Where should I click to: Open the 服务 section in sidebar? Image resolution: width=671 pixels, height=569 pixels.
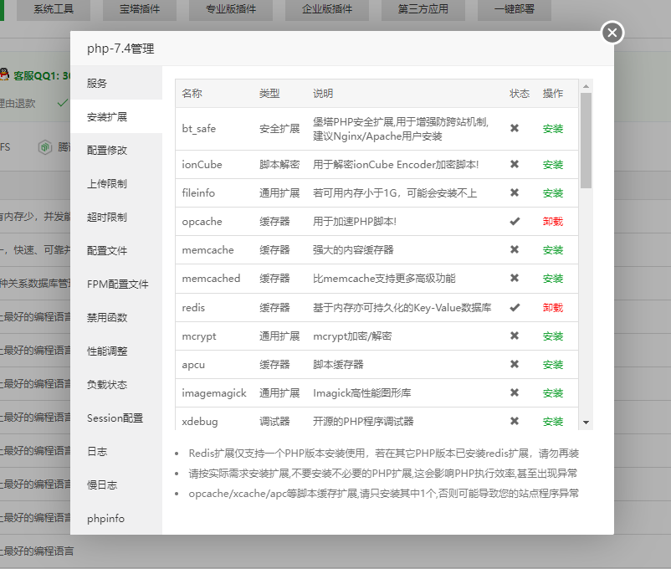97,84
